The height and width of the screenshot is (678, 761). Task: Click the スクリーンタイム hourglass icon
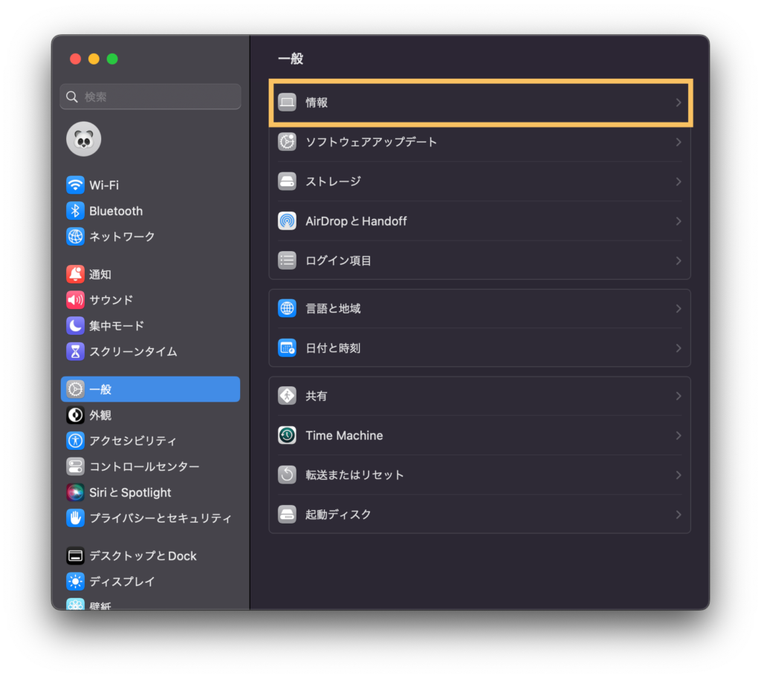point(75,351)
